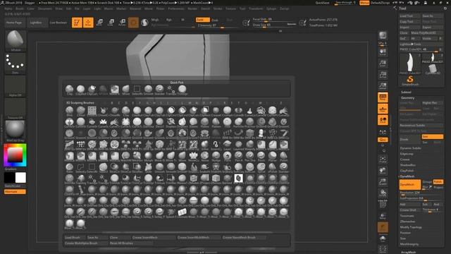The width and height of the screenshot is (451, 254).
Task: Toggle the Floor grid
Action: click(383, 109)
